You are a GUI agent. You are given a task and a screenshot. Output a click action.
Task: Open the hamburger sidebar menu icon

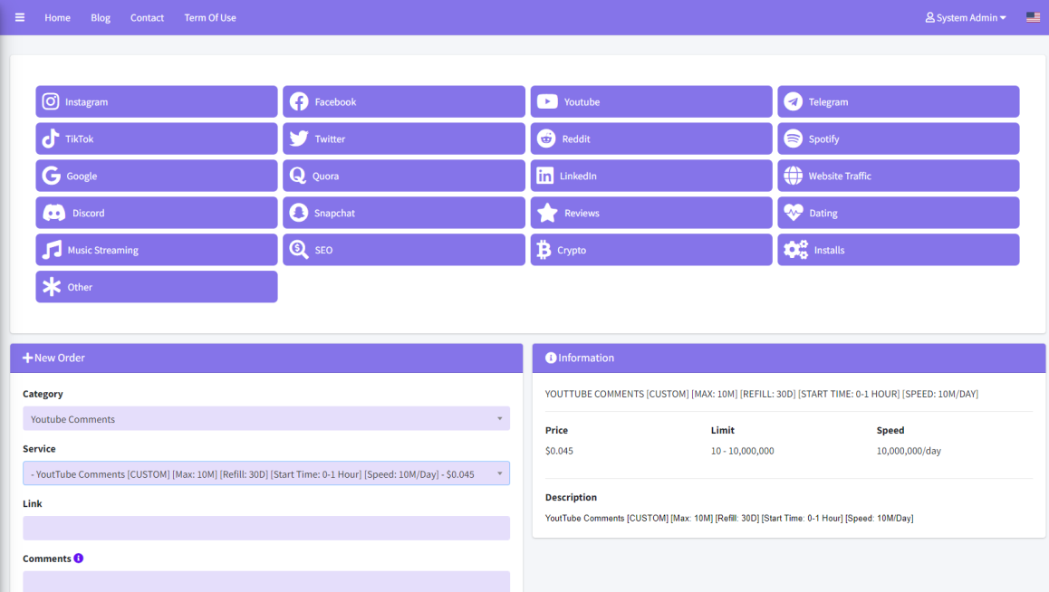click(x=19, y=17)
